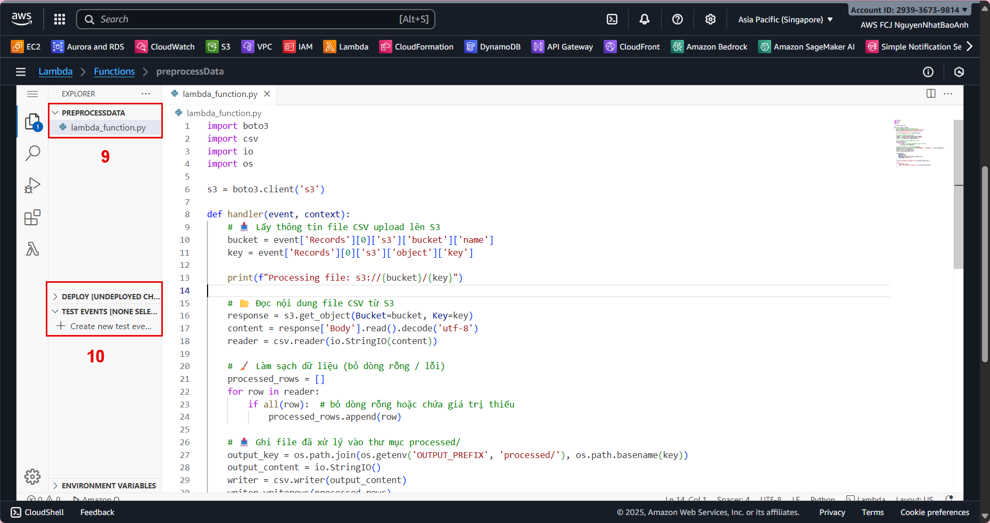The height and width of the screenshot is (523, 990).
Task: Toggle the code editor menu hamburger
Action: coord(32,94)
